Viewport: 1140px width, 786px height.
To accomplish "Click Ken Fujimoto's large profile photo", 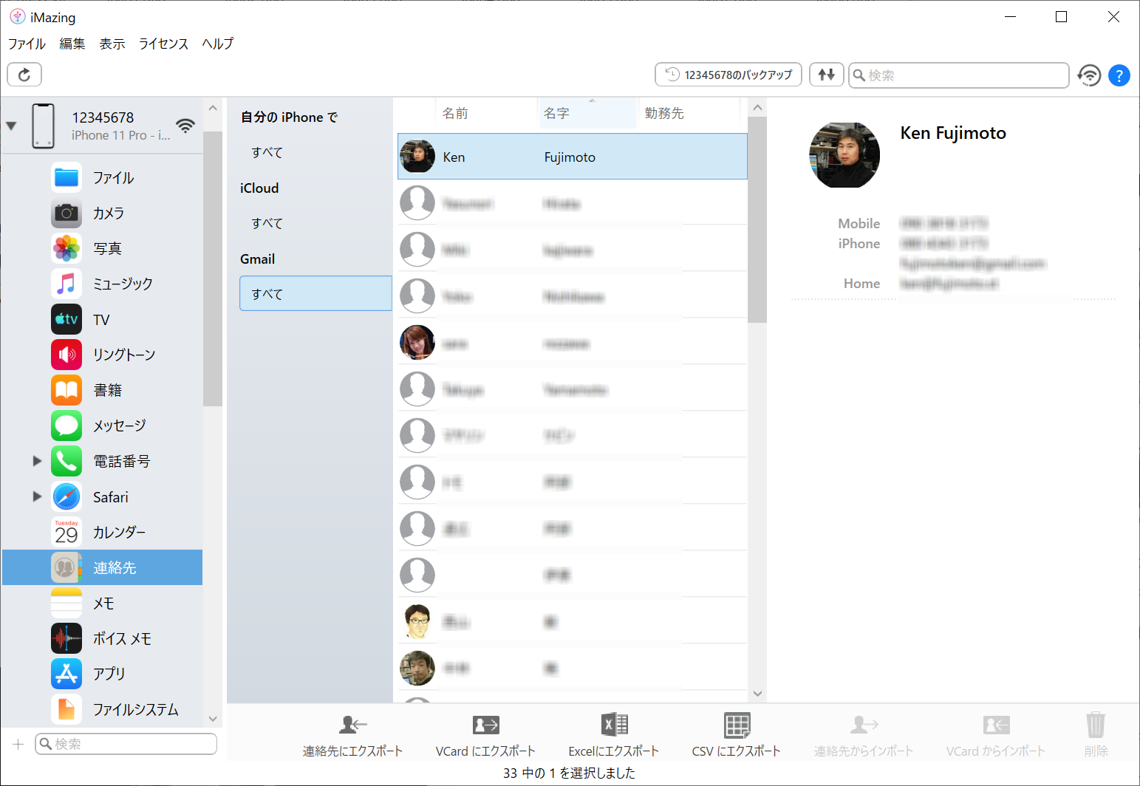I will click(x=844, y=155).
